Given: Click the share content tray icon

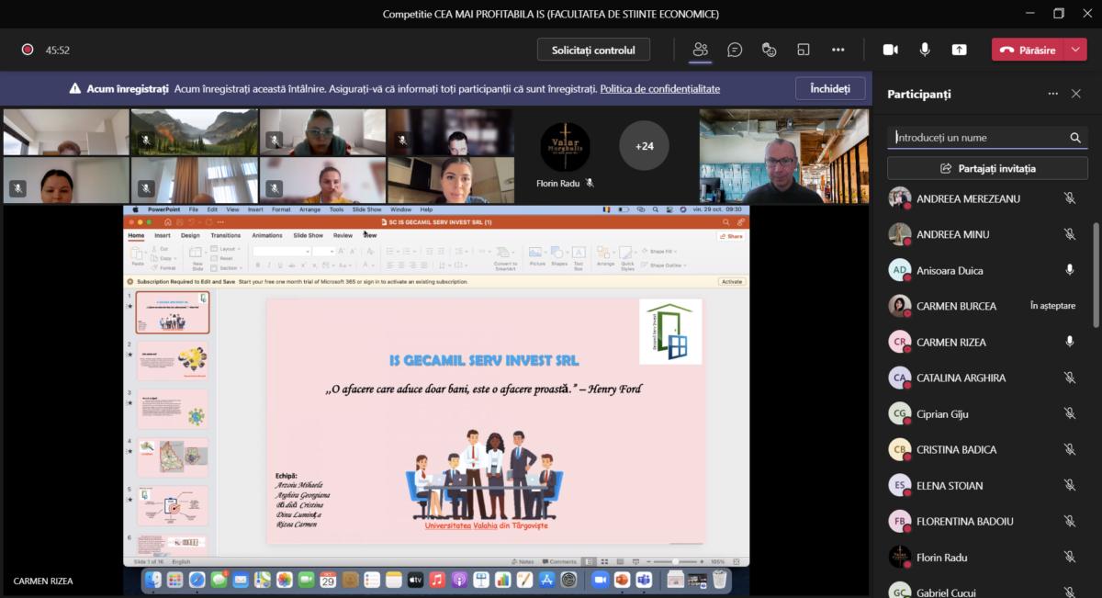Looking at the screenshot, I should pos(959,50).
